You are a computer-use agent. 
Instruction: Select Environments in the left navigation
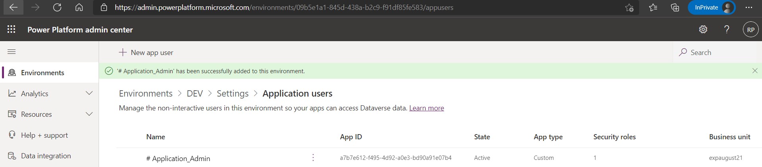pos(42,73)
